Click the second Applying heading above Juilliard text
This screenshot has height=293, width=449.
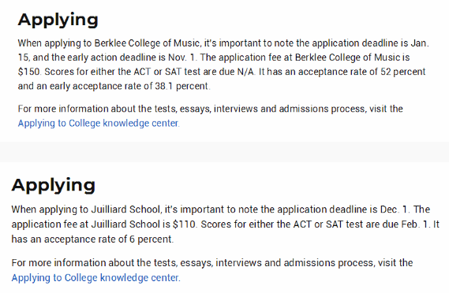click(53, 185)
